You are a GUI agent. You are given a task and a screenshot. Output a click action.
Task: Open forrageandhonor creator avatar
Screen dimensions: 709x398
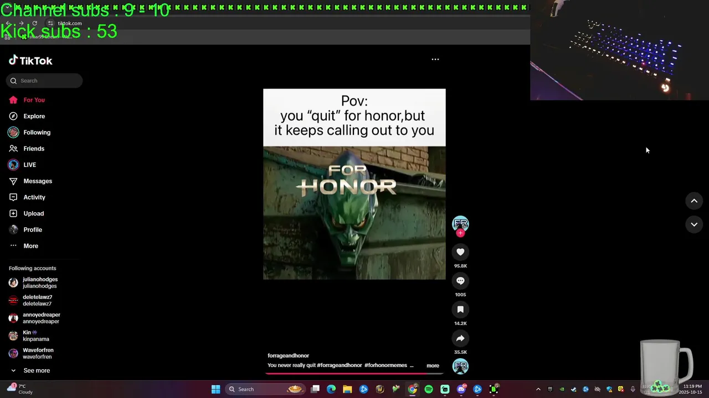[x=460, y=223]
